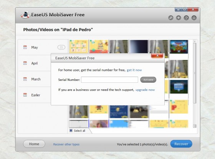Select the March month category
This screenshot has width=215, height=159.
35,79
